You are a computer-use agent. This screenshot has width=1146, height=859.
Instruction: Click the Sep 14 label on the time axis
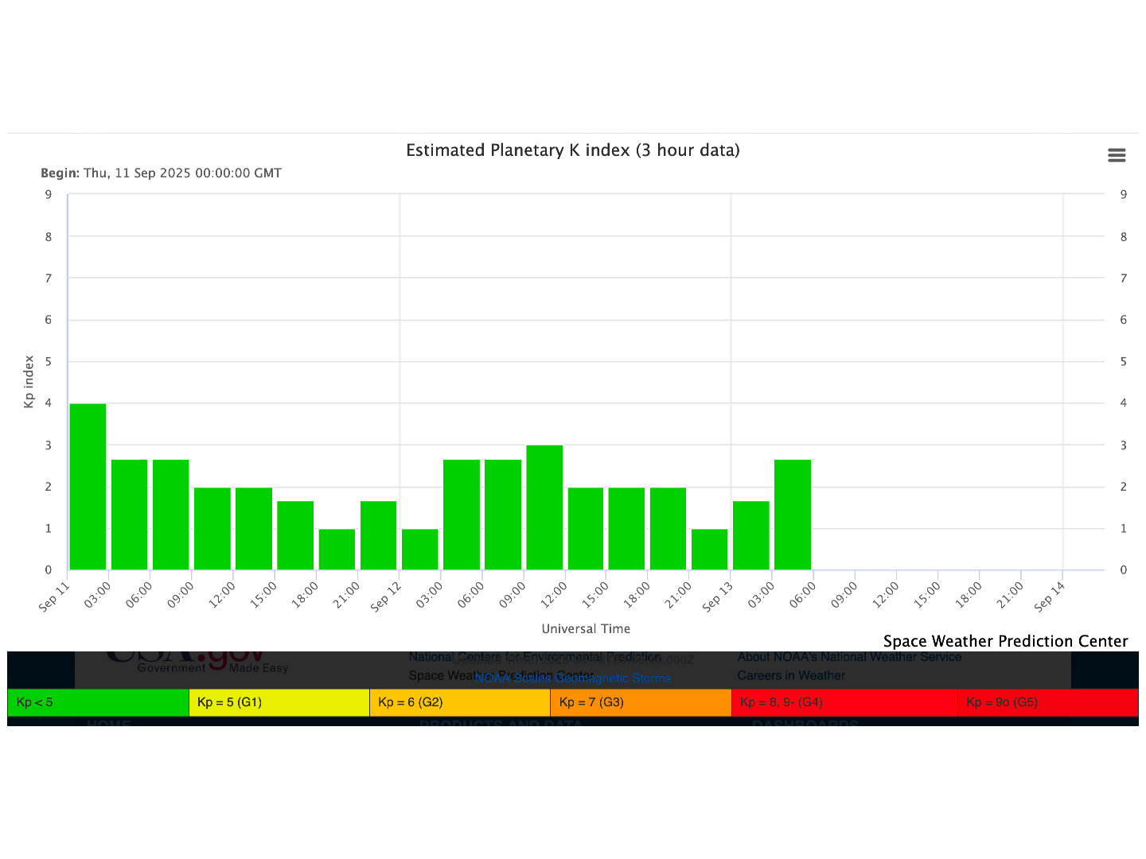click(1049, 597)
